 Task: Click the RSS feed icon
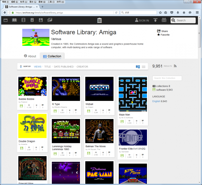tap(175, 66)
